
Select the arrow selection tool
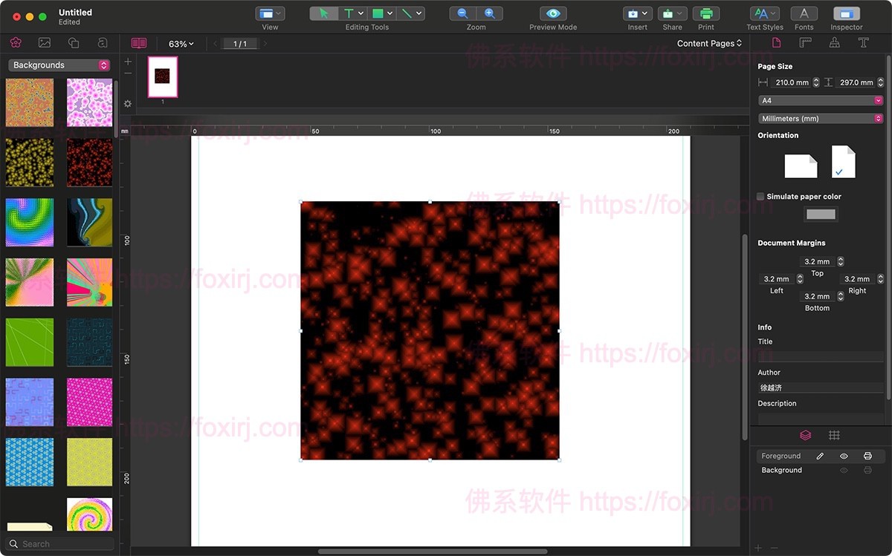tap(323, 13)
